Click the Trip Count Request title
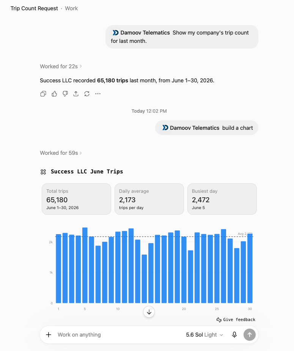Screen dimensions: 294x351 [34, 8]
